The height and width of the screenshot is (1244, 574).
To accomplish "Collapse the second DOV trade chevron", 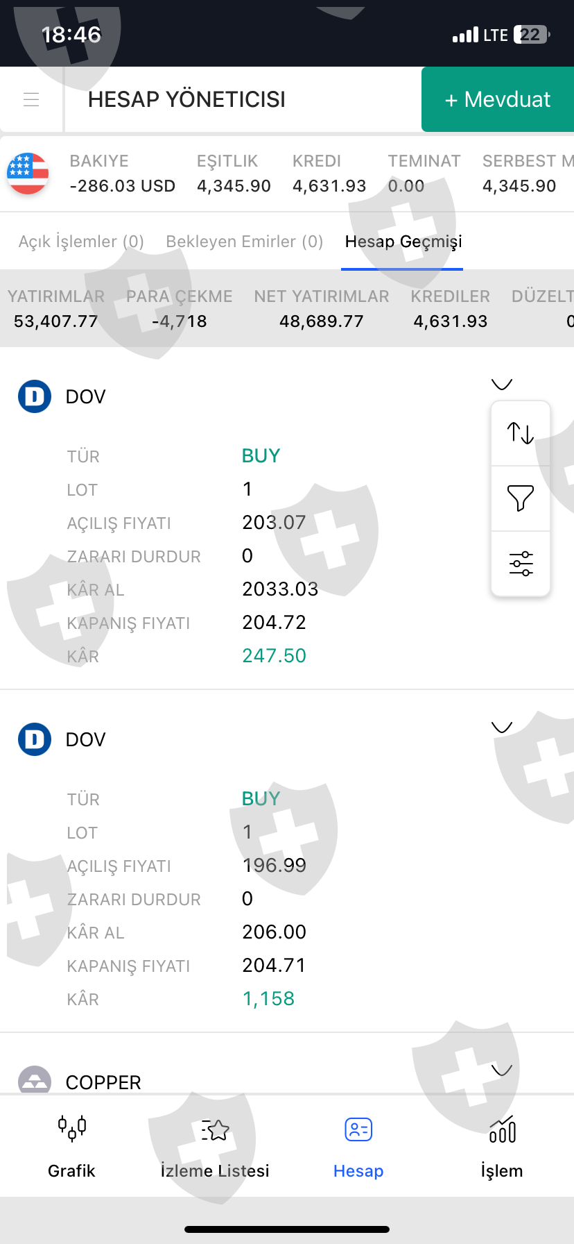I will [x=501, y=727].
